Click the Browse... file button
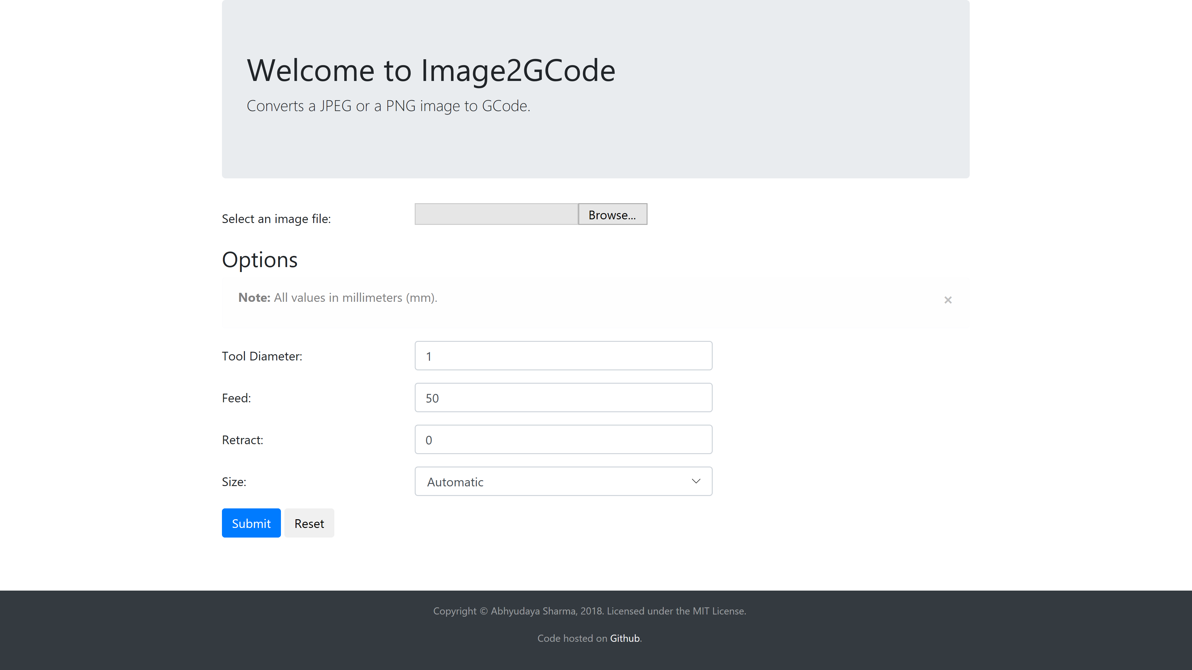The height and width of the screenshot is (670, 1192). point(612,215)
